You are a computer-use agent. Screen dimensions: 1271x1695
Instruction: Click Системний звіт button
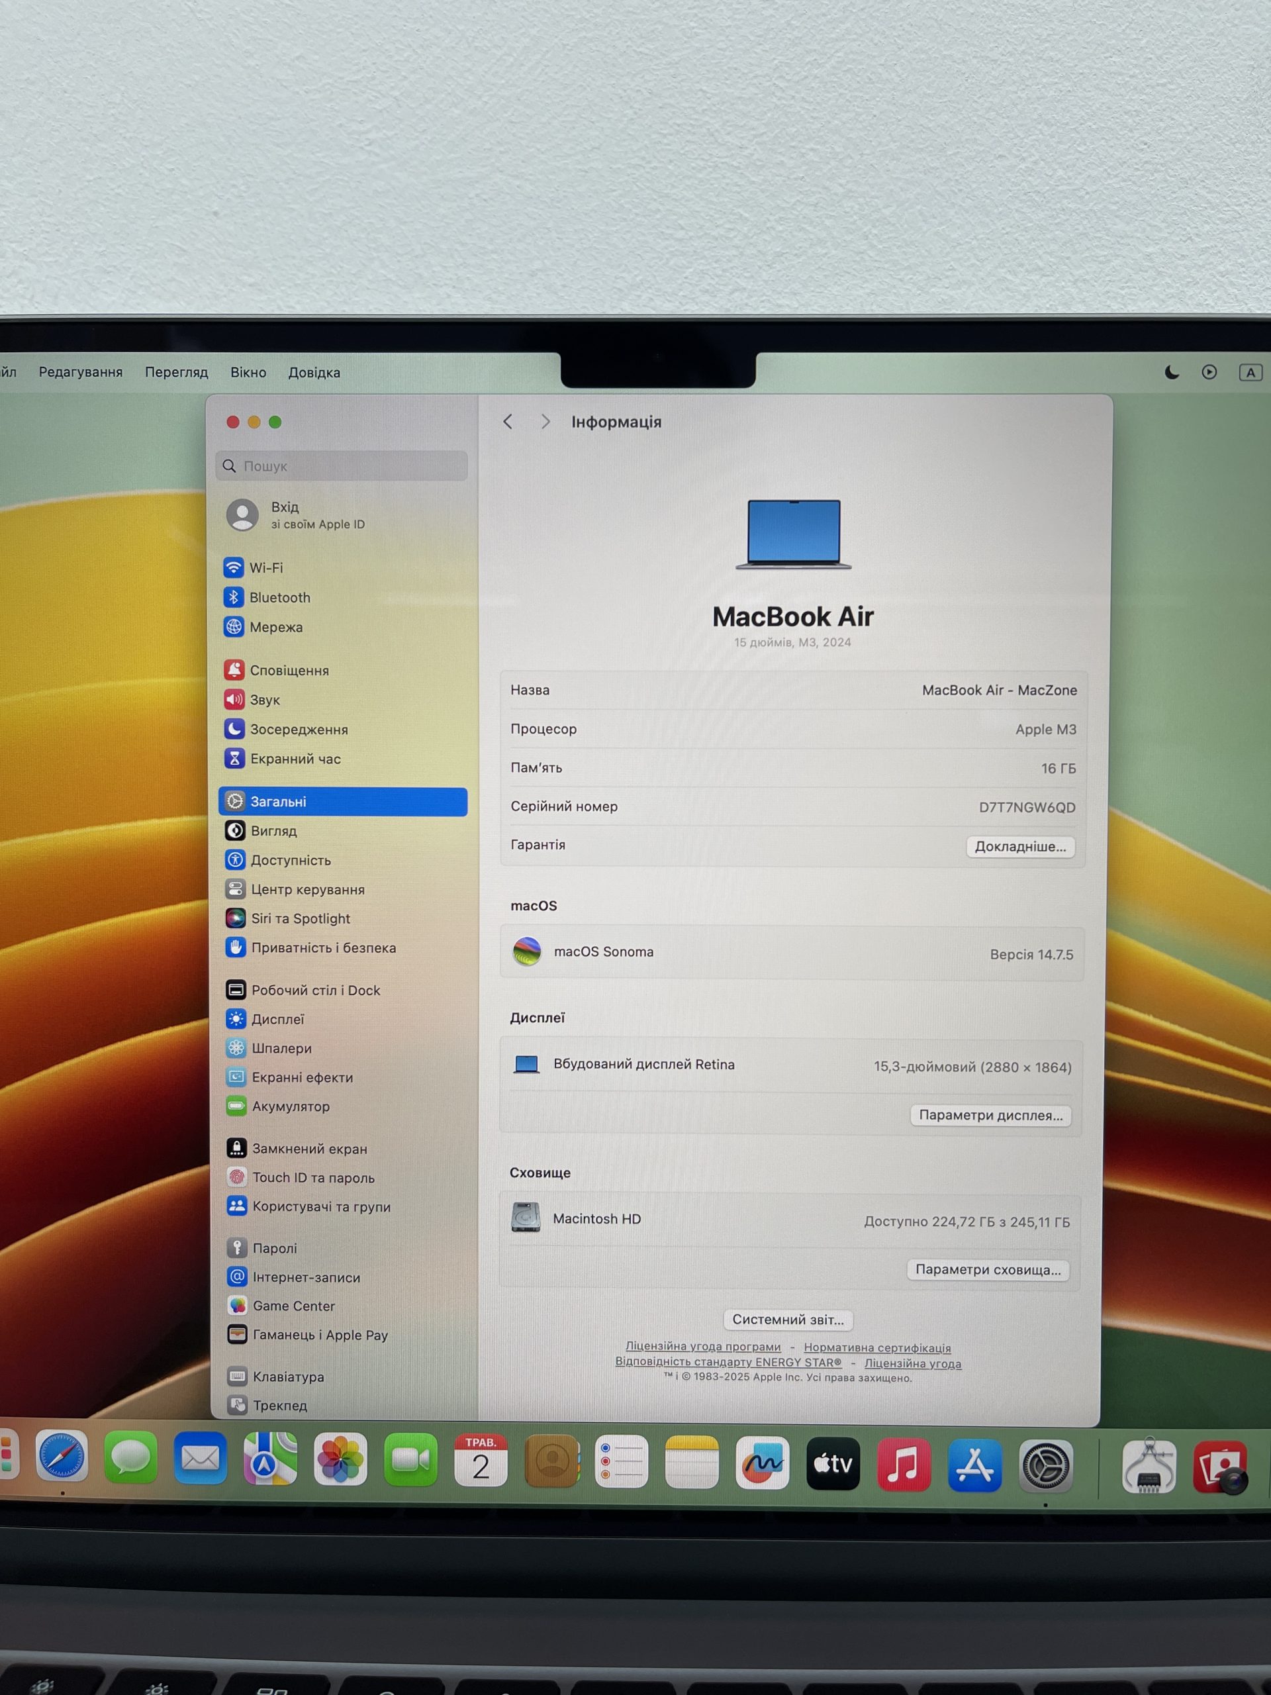pos(788,1320)
